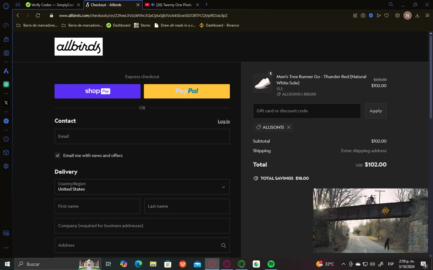Viewport: 433px width, 270px height.
Task: Open Aria AI icon in sidebar
Action: point(6,71)
